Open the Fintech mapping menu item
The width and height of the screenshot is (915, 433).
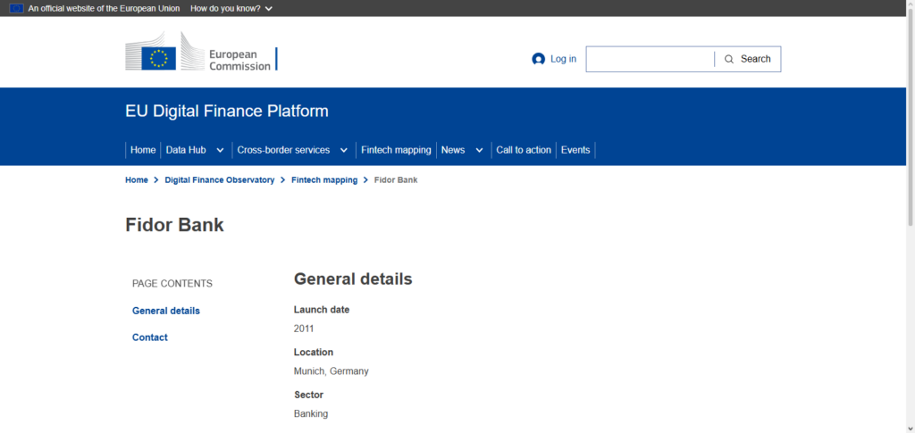coord(396,150)
